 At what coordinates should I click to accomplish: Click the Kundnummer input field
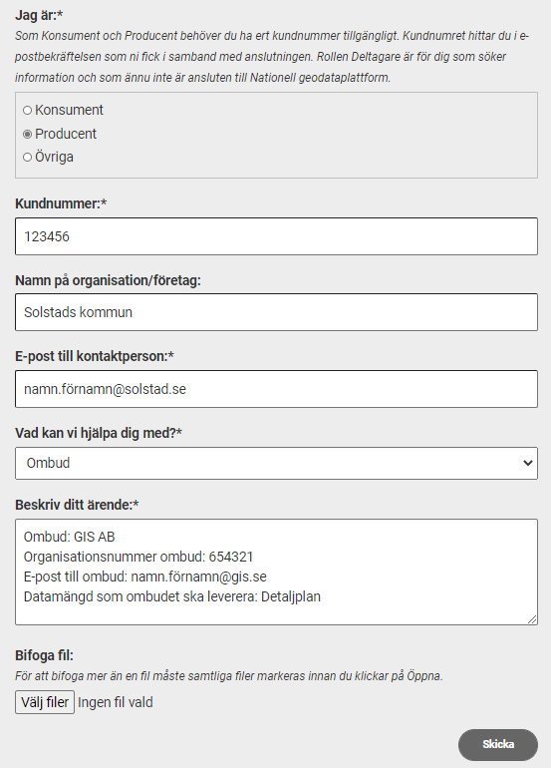tap(276, 236)
